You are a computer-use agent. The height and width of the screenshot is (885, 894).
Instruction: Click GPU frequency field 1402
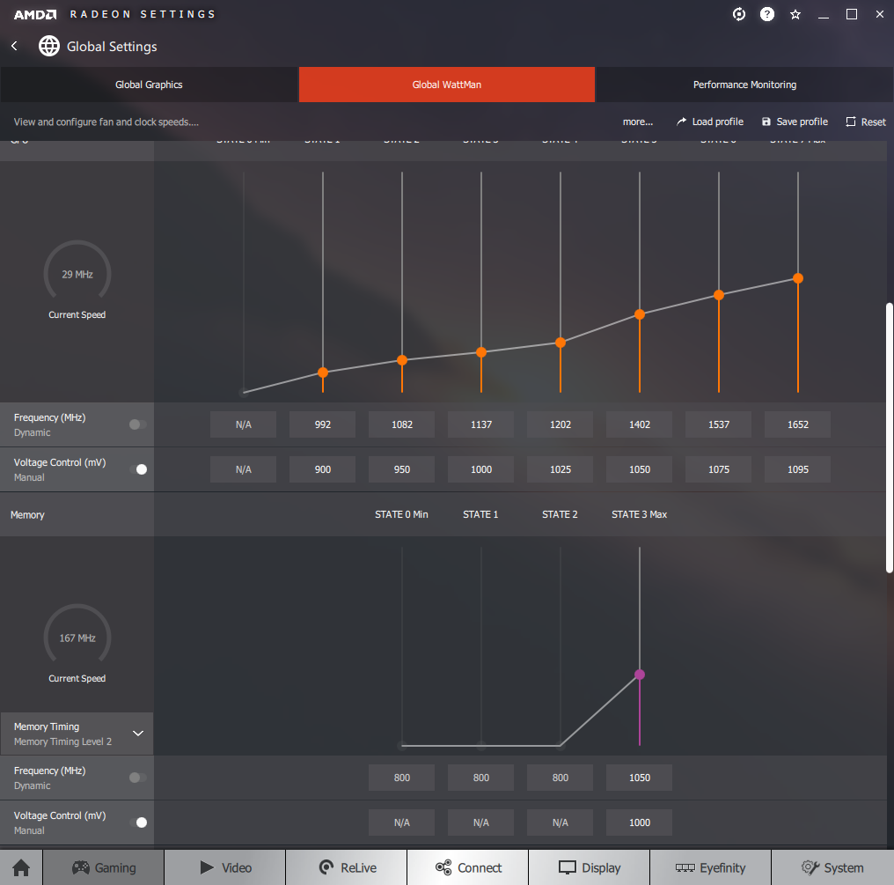coord(640,424)
